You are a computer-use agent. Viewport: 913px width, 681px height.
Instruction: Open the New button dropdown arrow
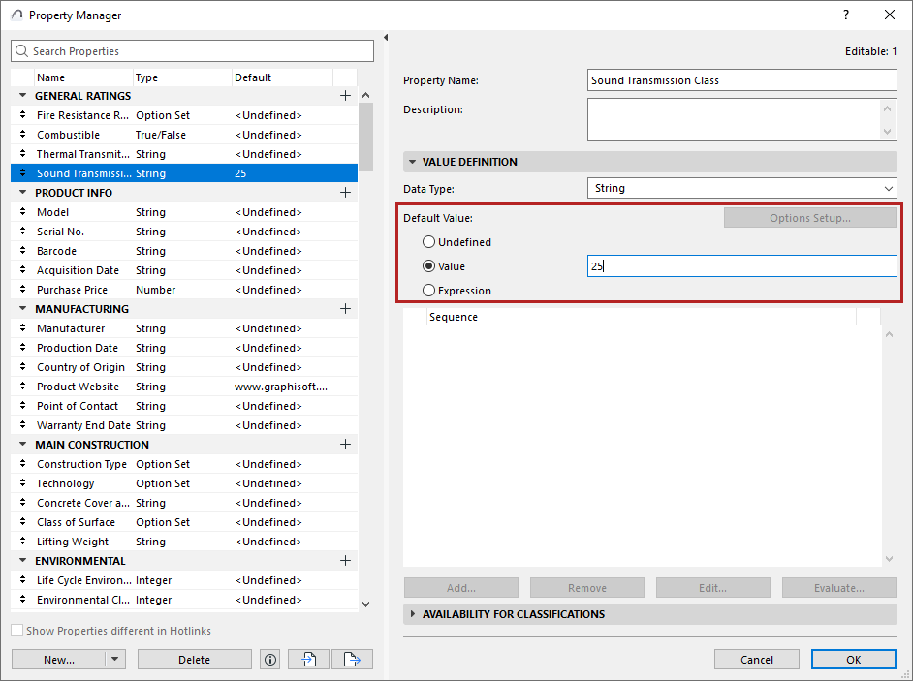tap(114, 660)
